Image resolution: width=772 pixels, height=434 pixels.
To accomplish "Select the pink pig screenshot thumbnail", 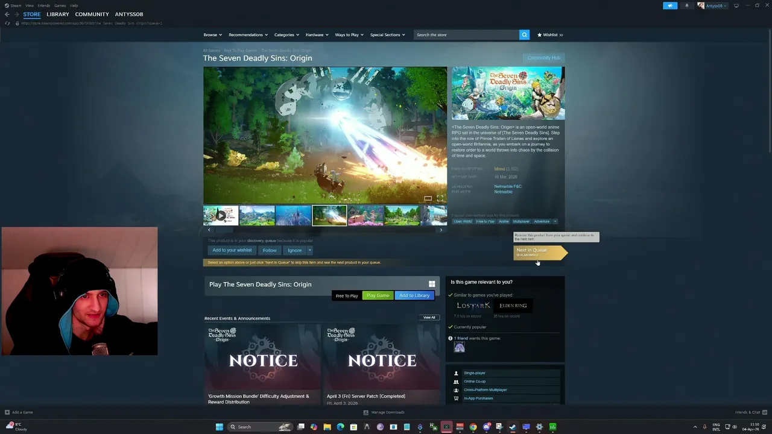I will point(365,215).
